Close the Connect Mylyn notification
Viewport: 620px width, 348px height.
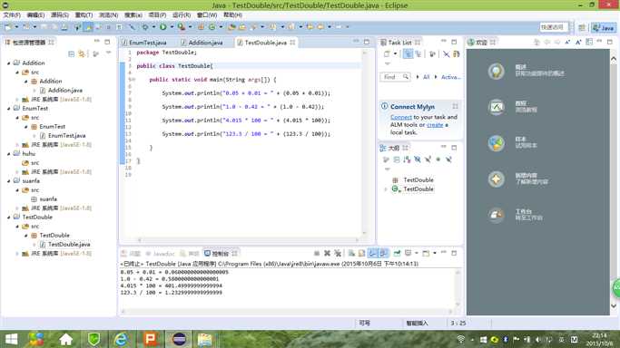[x=455, y=106]
